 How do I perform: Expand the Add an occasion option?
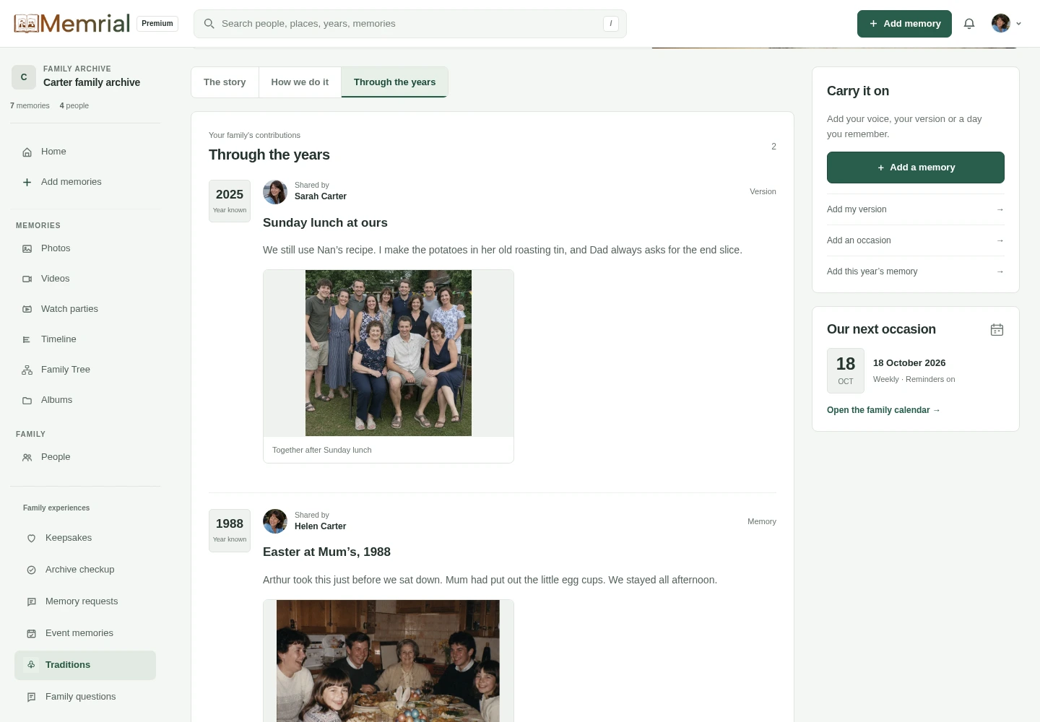916,240
